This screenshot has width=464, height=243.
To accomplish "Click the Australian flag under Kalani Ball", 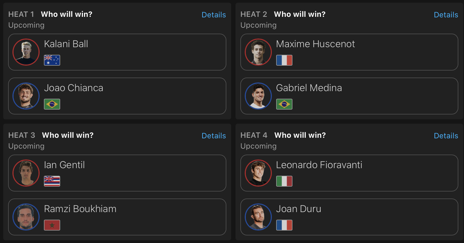I will [52, 60].
